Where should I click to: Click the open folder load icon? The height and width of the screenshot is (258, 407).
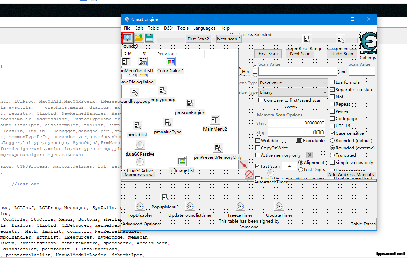pos(139,38)
